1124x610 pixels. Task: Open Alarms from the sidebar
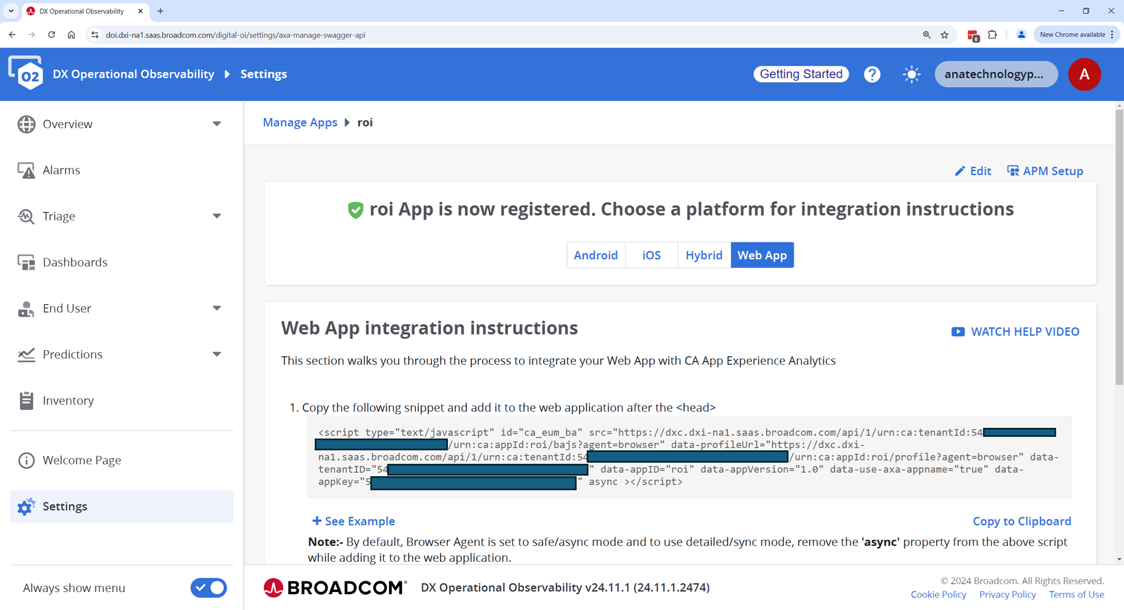pyautogui.click(x=61, y=170)
